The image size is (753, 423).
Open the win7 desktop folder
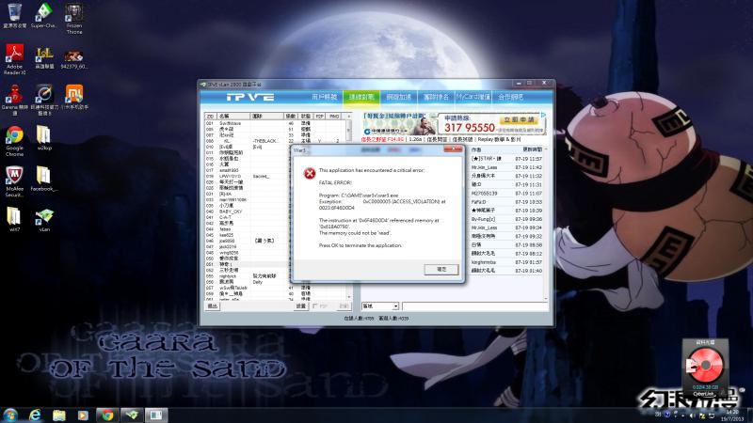(x=14, y=220)
